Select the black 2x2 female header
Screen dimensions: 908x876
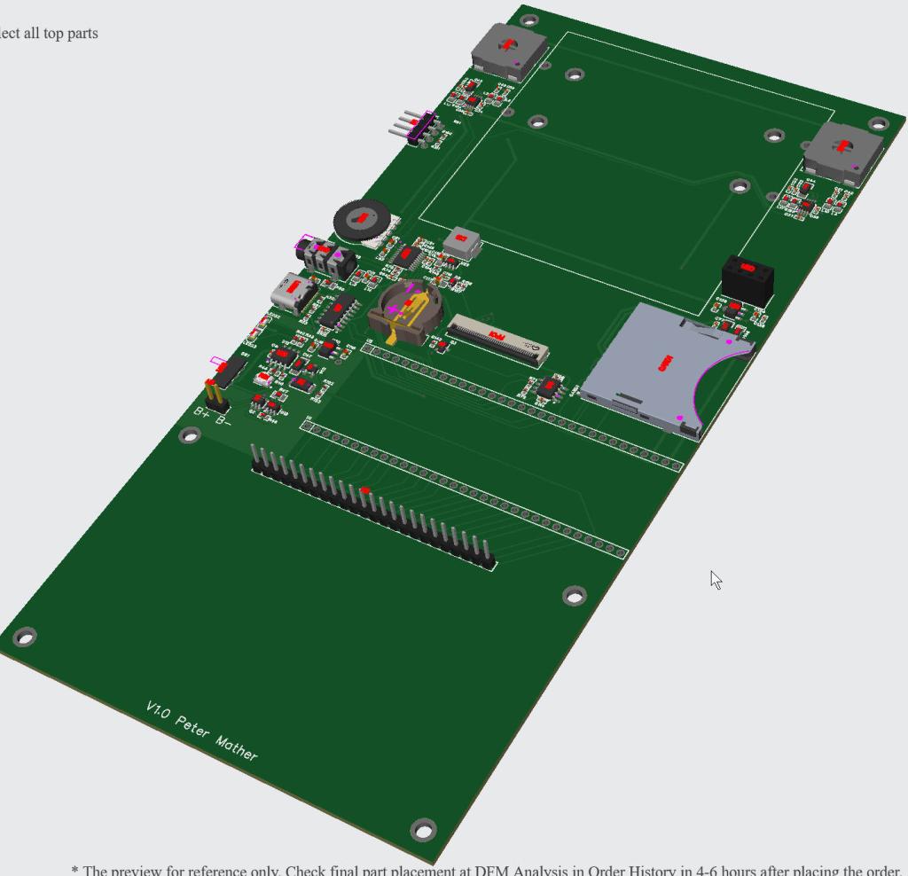(747, 278)
